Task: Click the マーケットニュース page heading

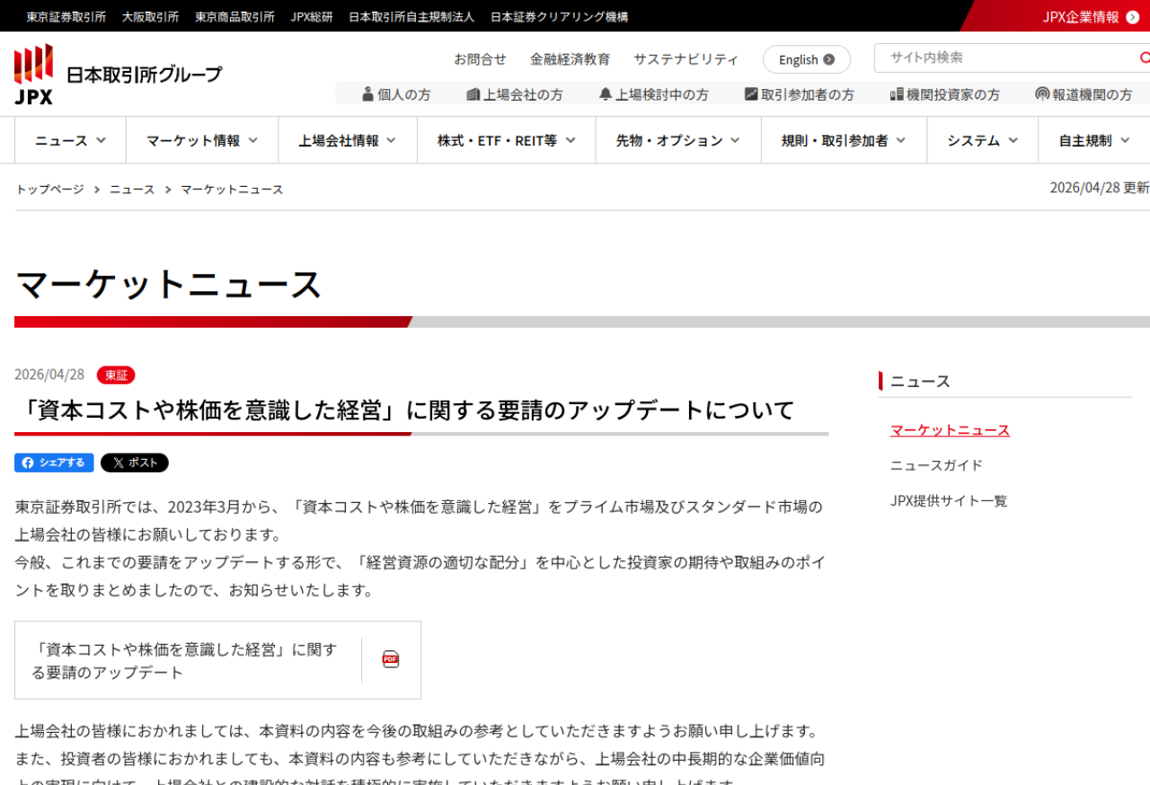Action: click(x=169, y=285)
